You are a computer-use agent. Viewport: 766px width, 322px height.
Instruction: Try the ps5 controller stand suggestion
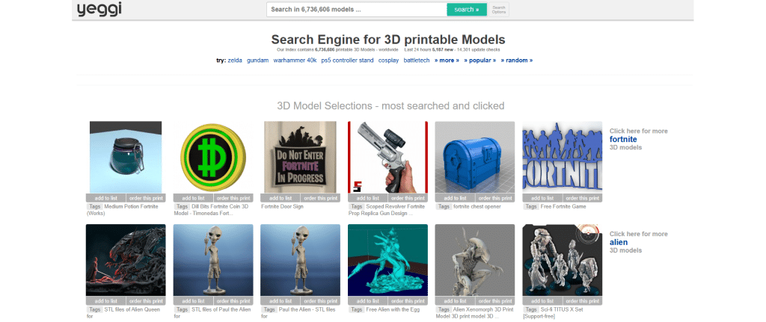tap(347, 61)
